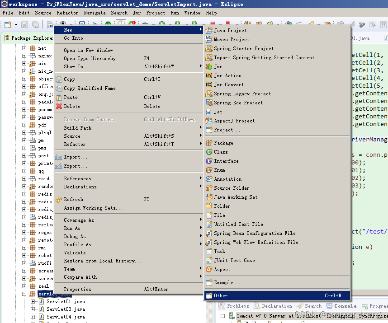Screen dimensions: 388x323
Task: Click the Jmr Action icon
Action: [209, 75]
